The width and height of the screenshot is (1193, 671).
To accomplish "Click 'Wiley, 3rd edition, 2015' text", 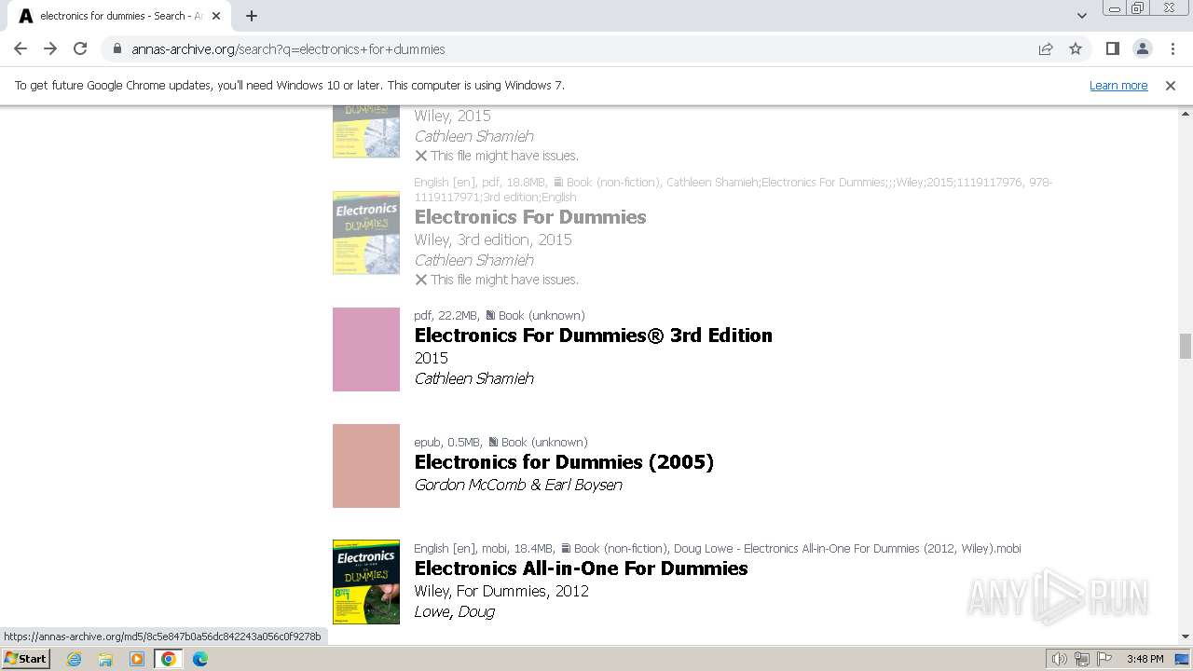I will point(493,240).
